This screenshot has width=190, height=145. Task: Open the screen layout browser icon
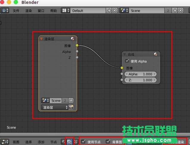pos(66,10)
